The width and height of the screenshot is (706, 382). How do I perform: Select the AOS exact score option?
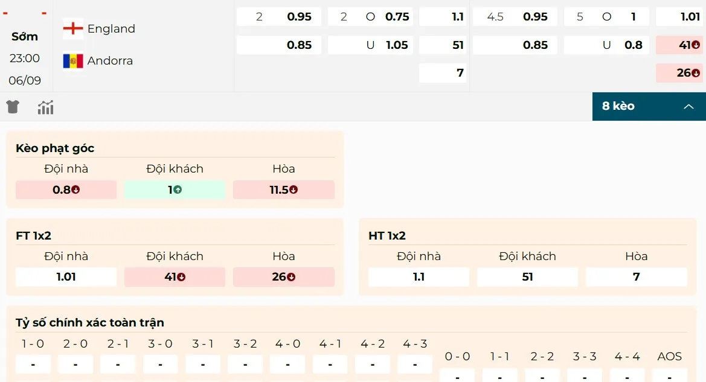[669, 377]
